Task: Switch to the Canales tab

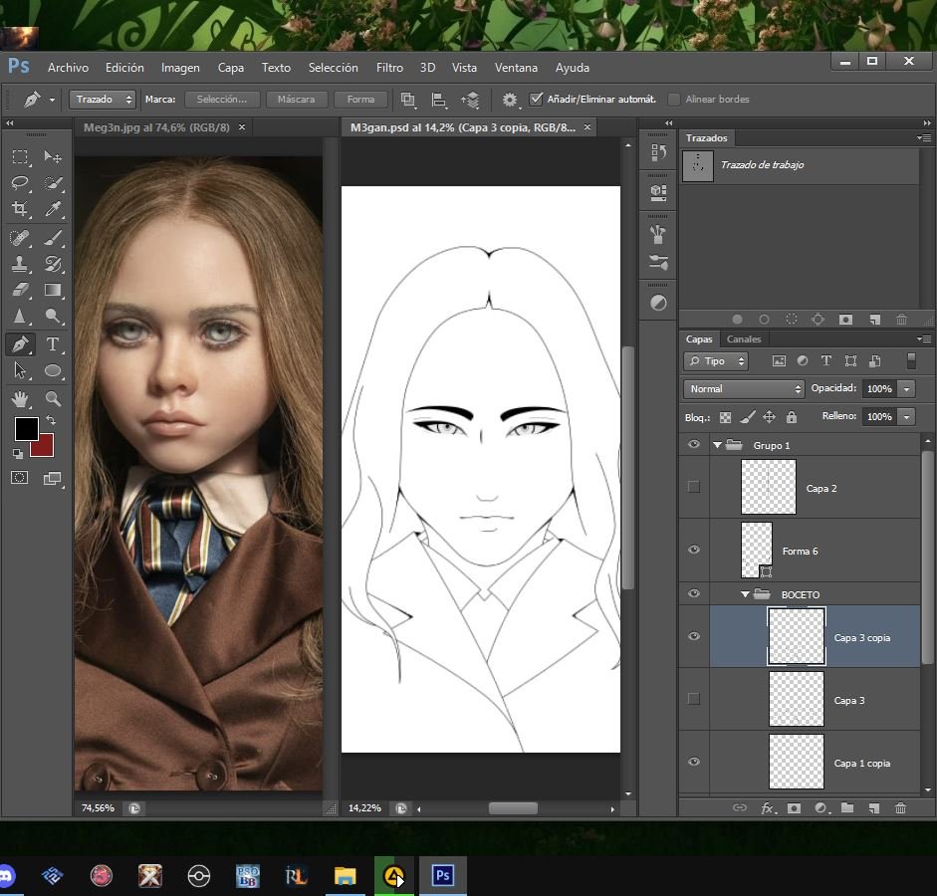Action: (744, 338)
